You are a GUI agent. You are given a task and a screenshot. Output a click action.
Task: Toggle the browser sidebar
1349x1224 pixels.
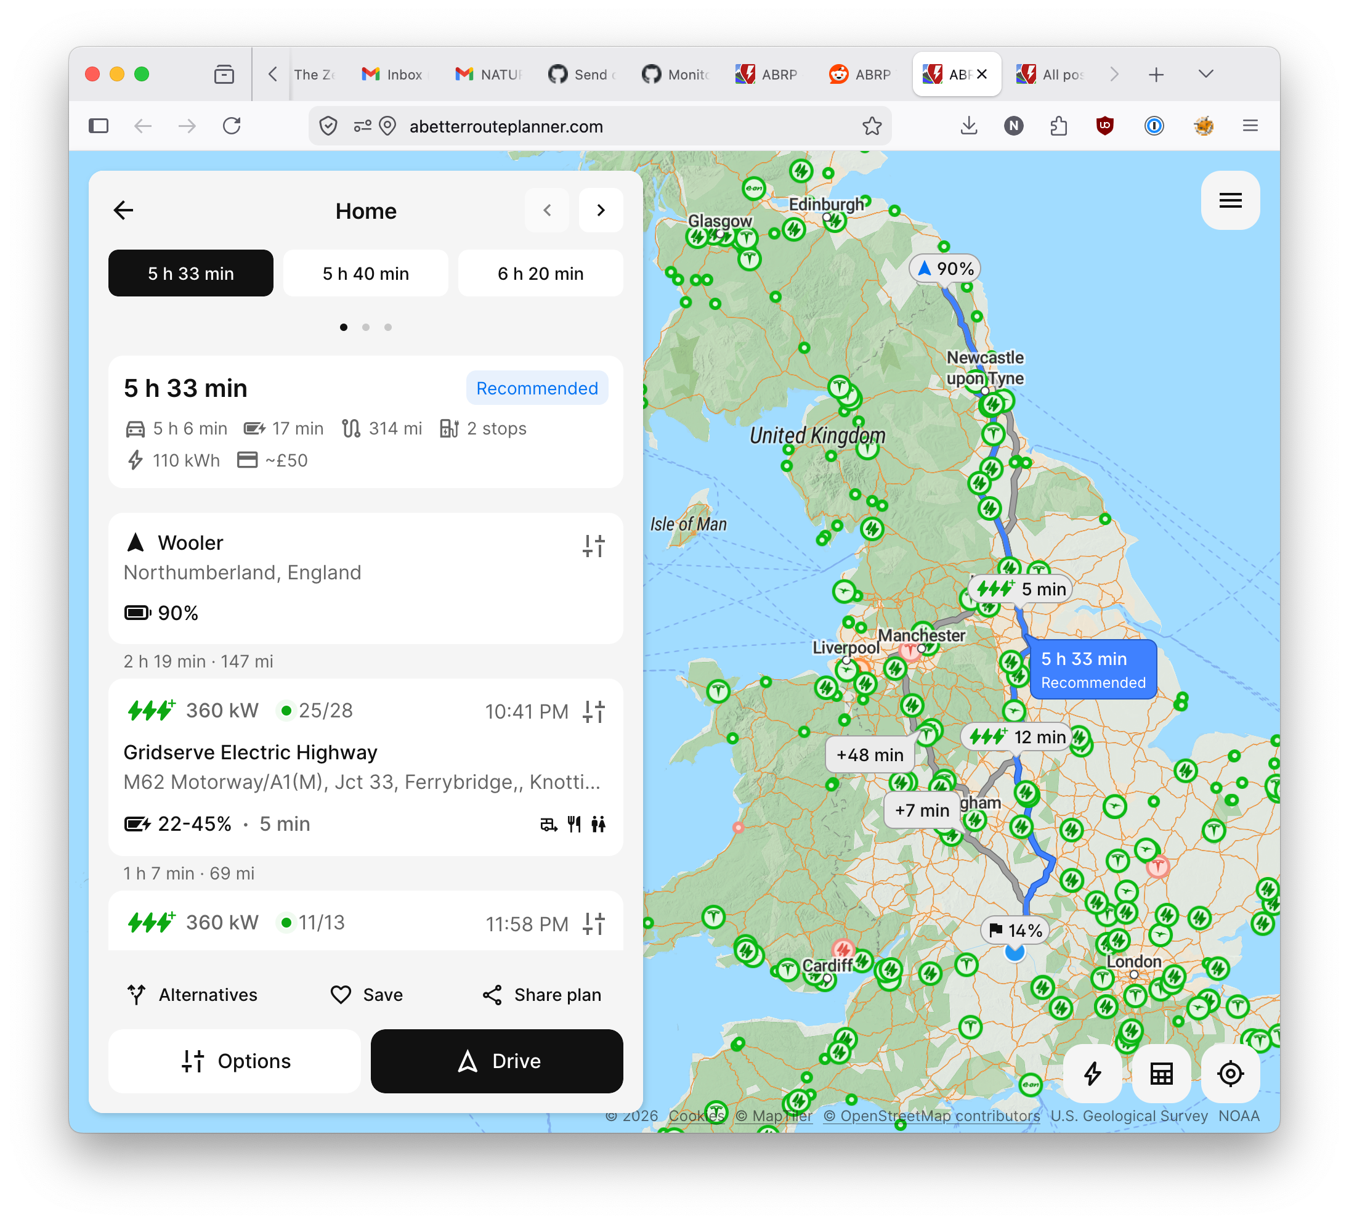click(x=99, y=126)
